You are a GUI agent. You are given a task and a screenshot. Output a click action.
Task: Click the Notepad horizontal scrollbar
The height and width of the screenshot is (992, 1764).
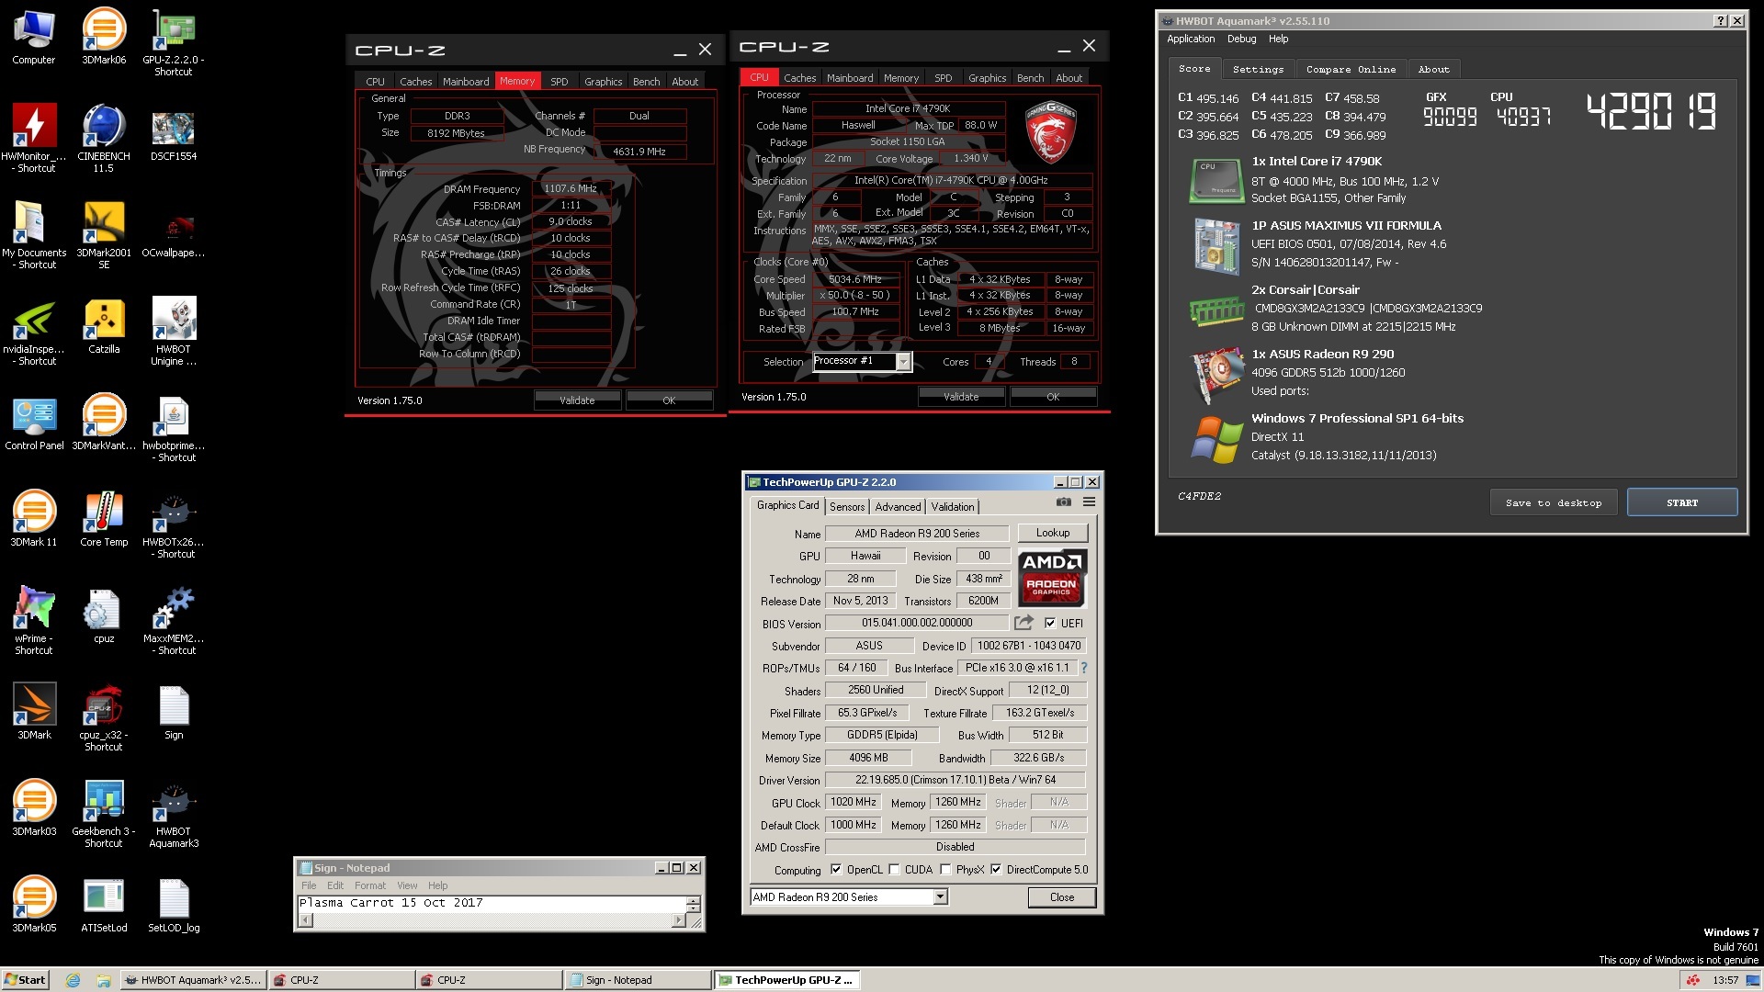click(x=492, y=920)
